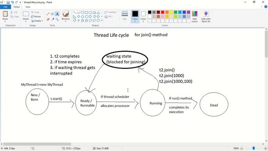
Task: Choose the Line shape
Action: (x=75, y=13)
